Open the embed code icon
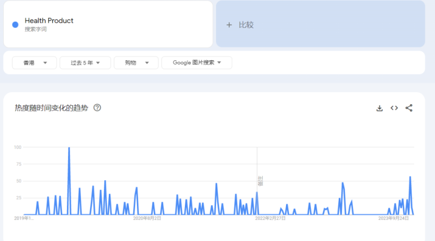The height and width of the screenshot is (241, 435). [x=394, y=108]
